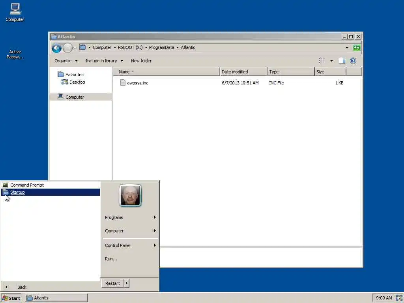This screenshot has height=303, width=404.
Task: Expand the Computer submenu in Start menu
Action: point(130,231)
